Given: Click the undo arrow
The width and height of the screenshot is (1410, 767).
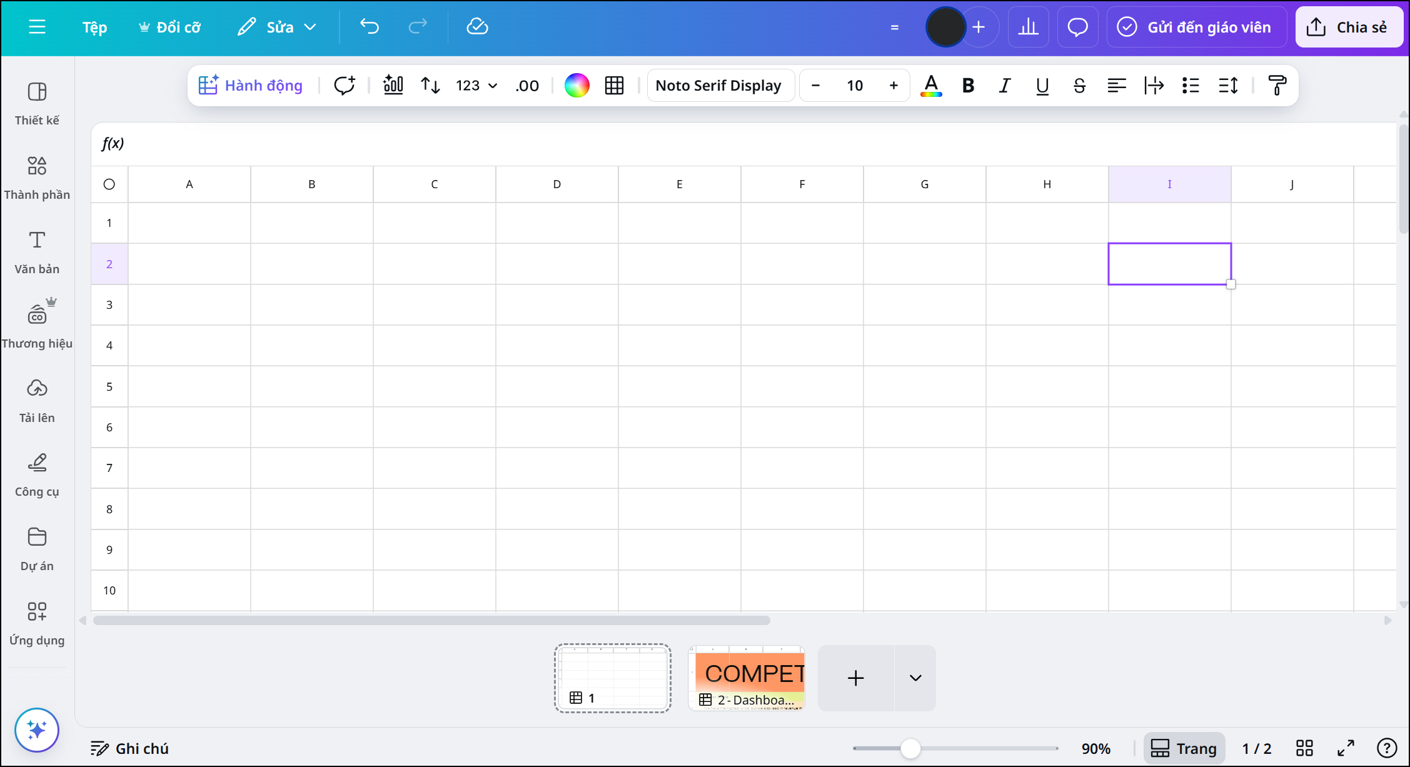Looking at the screenshot, I should pos(370,26).
